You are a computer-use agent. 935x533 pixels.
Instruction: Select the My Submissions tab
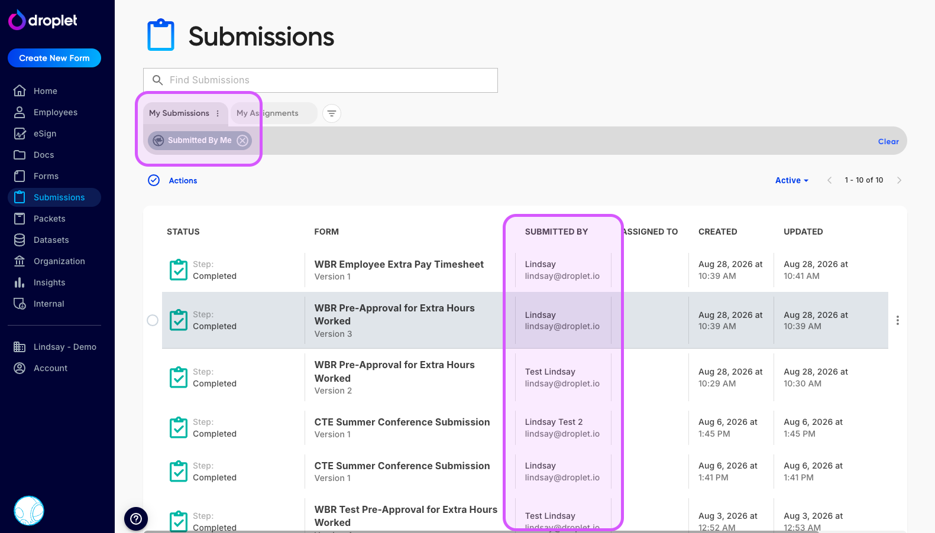[179, 113]
